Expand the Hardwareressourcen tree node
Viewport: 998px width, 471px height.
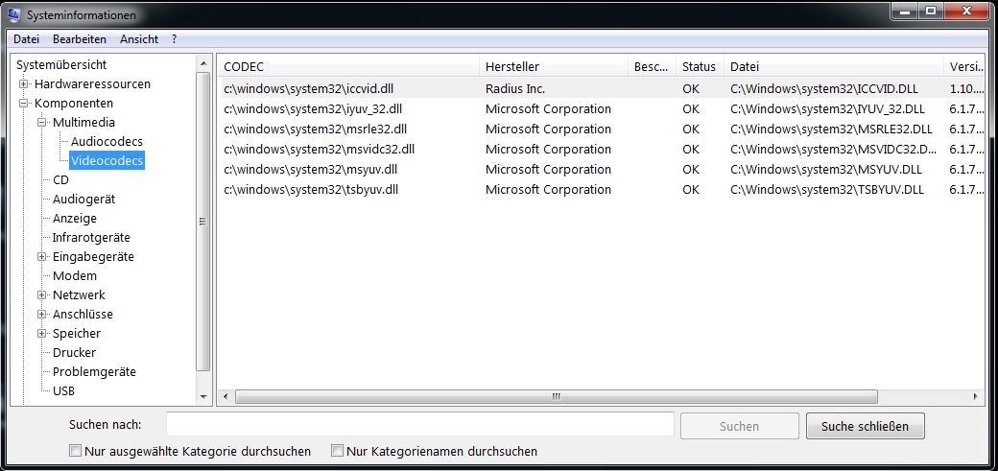pos(24,84)
